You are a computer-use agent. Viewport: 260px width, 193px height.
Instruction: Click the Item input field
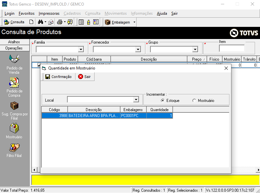click(x=232, y=48)
